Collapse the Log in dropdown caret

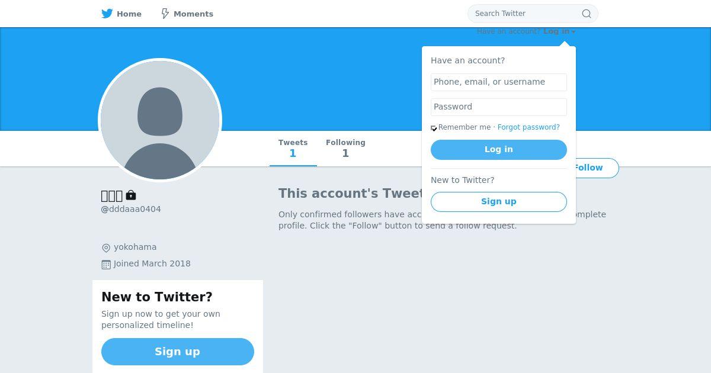tap(574, 32)
